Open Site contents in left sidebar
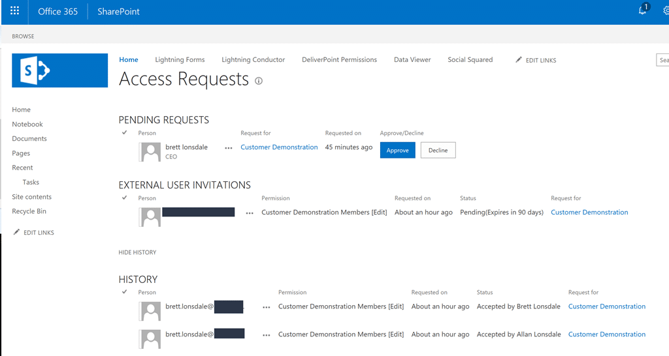 (31, 197)
